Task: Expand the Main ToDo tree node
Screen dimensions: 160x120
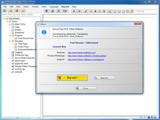Action: [10, 24]
